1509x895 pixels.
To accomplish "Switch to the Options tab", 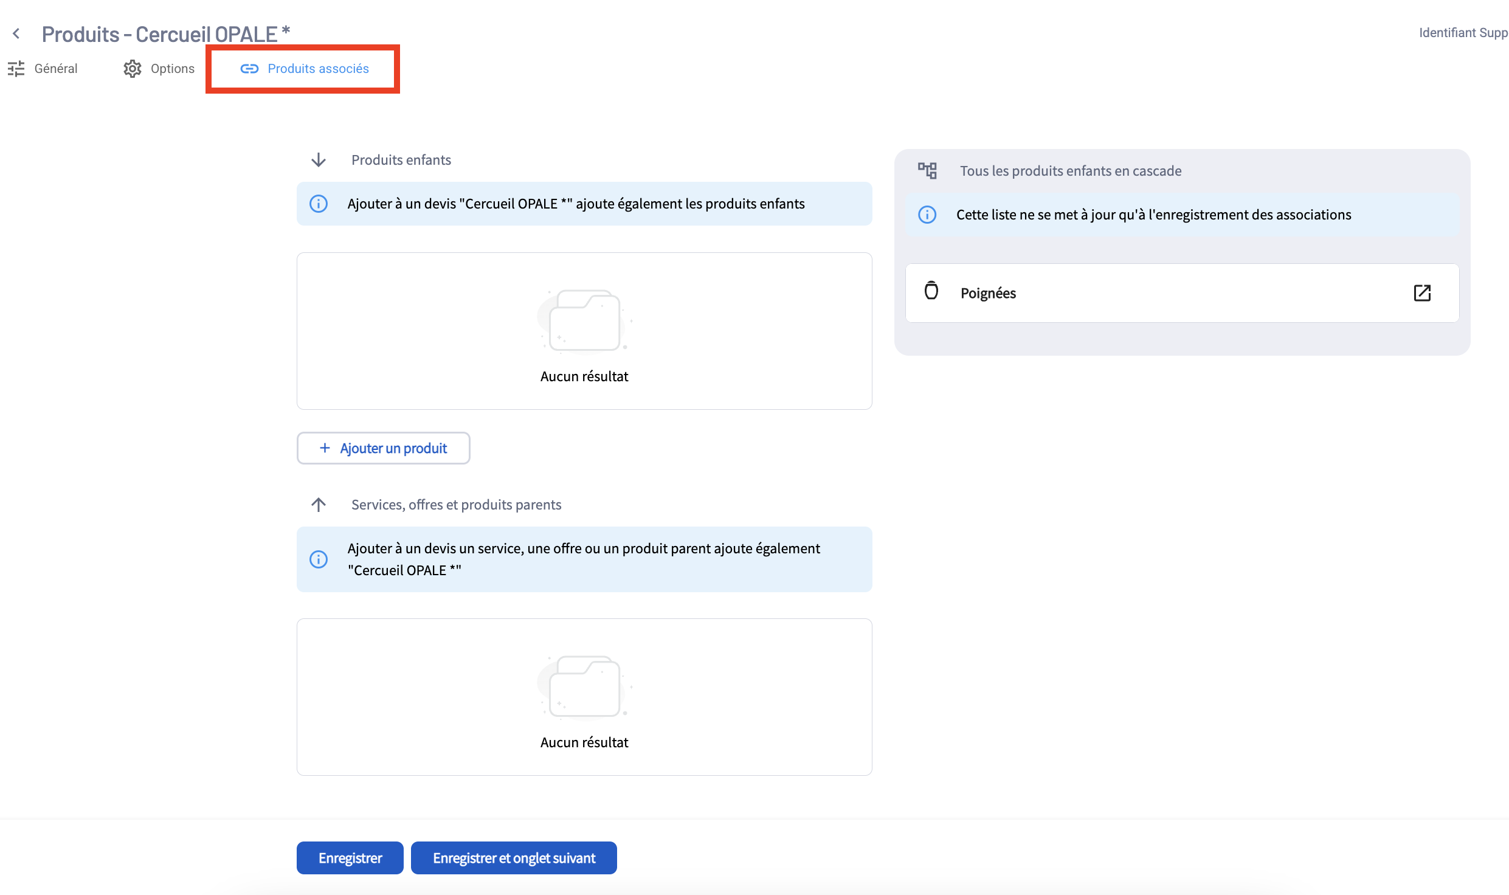I will (159, 69).
